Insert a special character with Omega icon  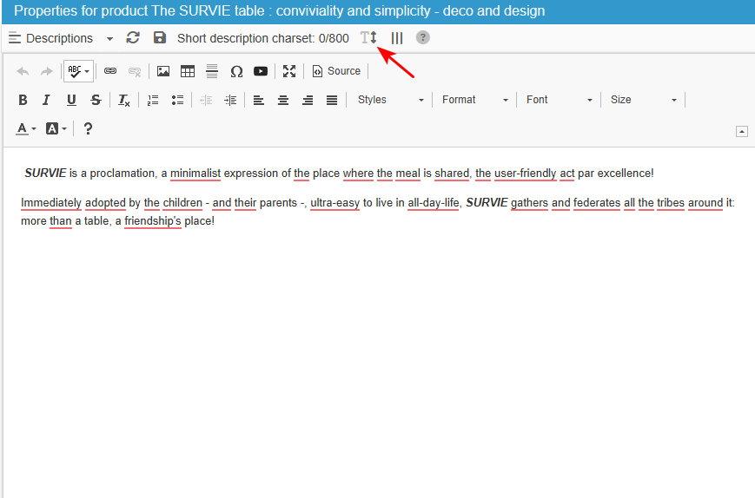coord(236,72)
